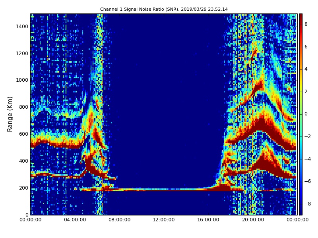Click the dark blue bottom of the colorbar
Image resolution: width=318 pixels, height=238 pixels.
[301, 213]
